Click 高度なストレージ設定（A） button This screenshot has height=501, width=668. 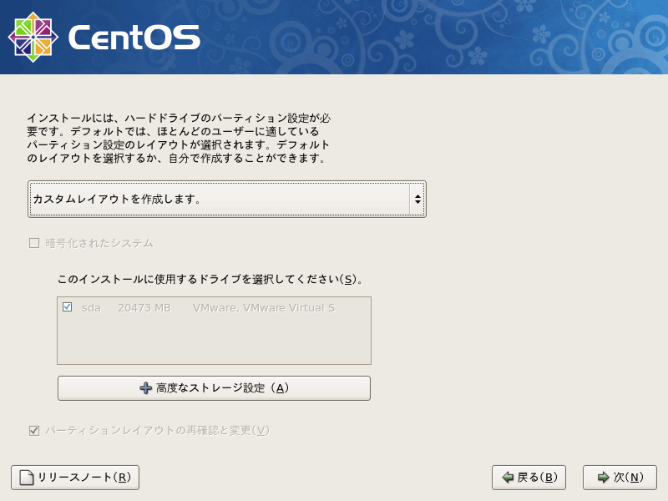pos(213,387)
